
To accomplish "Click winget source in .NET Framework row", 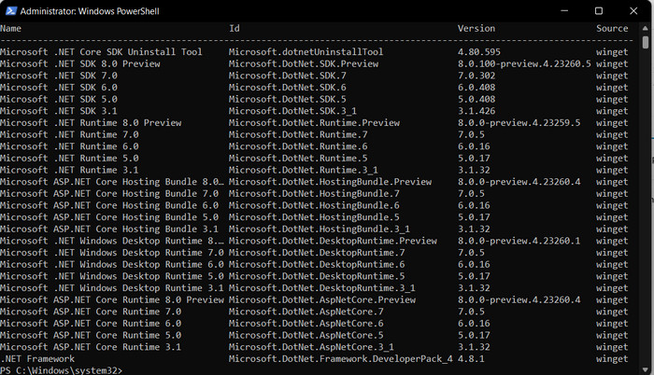I will (612, 359).
